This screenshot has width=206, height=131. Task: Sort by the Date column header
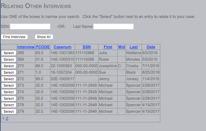tap(151, 47)
